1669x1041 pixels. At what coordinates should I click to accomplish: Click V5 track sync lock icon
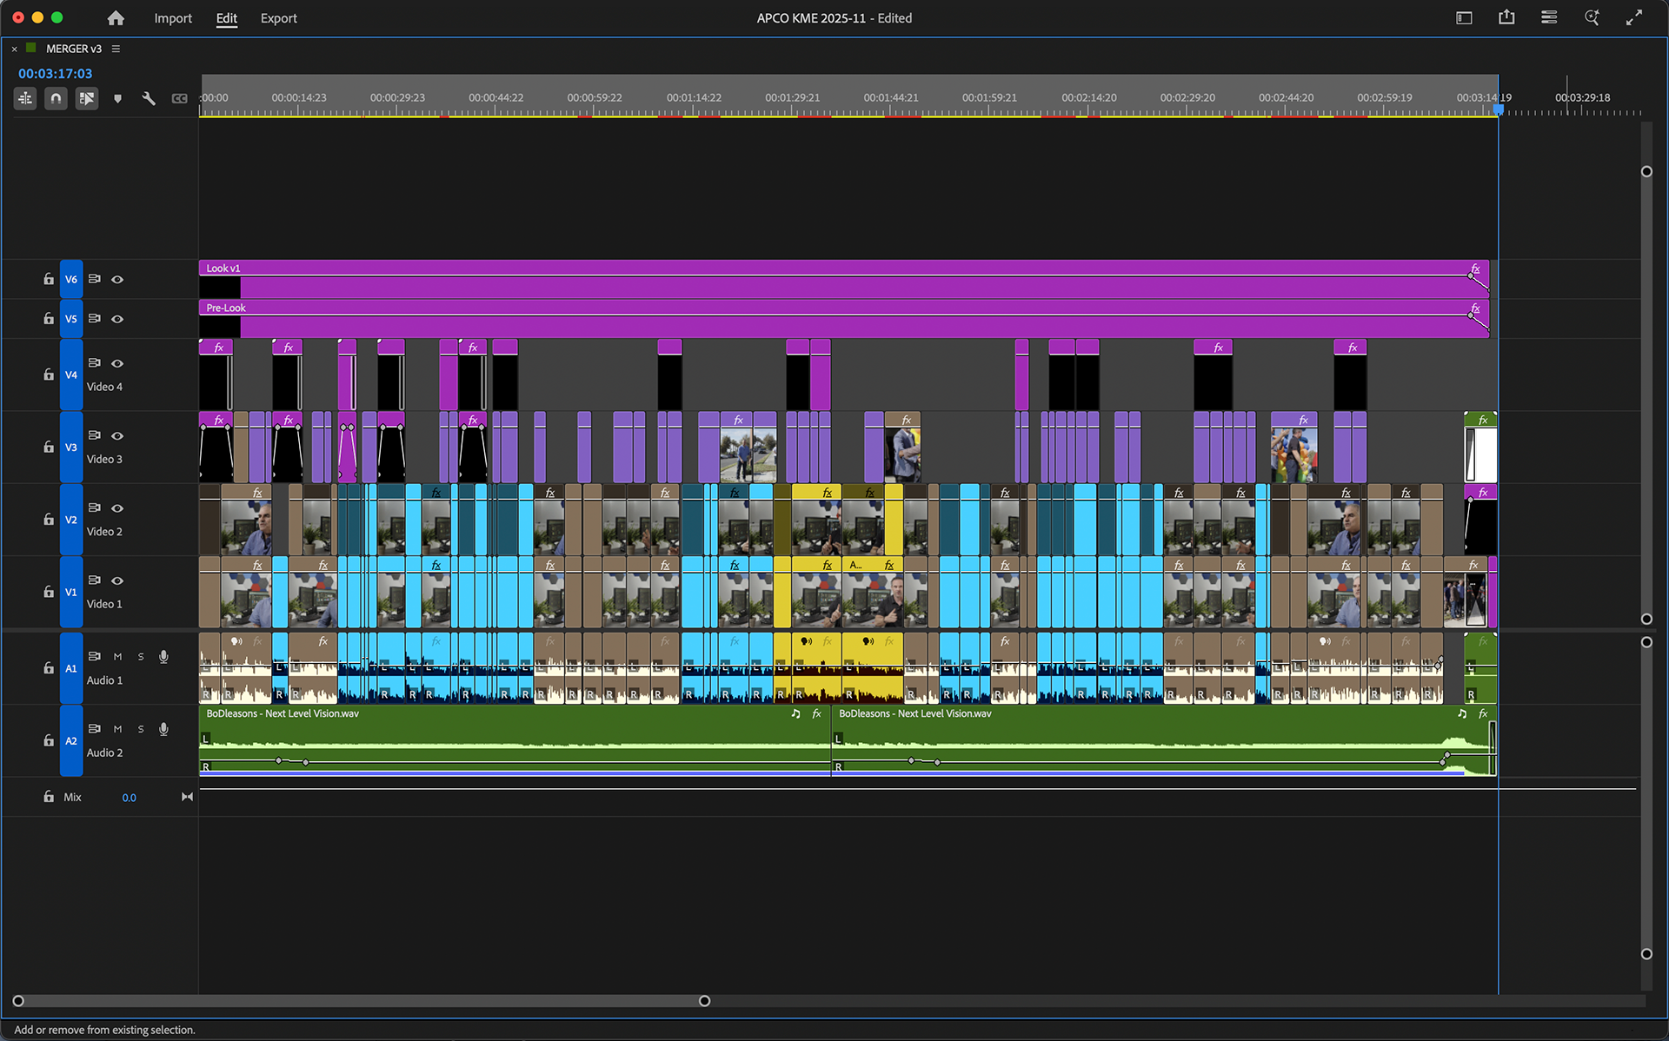(x=94, y=318)
